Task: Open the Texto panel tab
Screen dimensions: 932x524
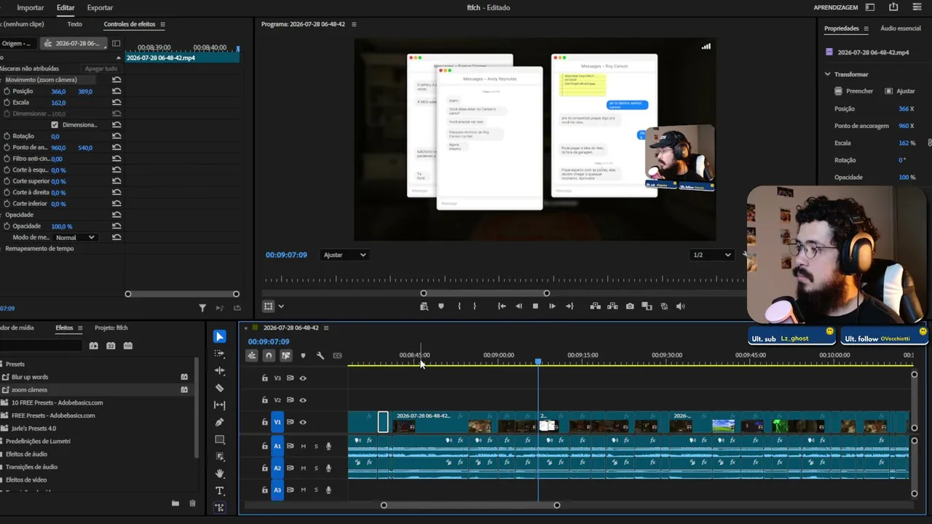Action: click(x=74, y=24)
